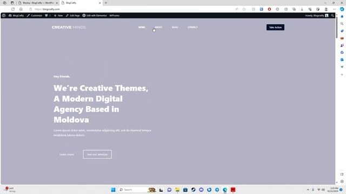
Task: Click the Learn more button
Action: (x=66, y=155)
